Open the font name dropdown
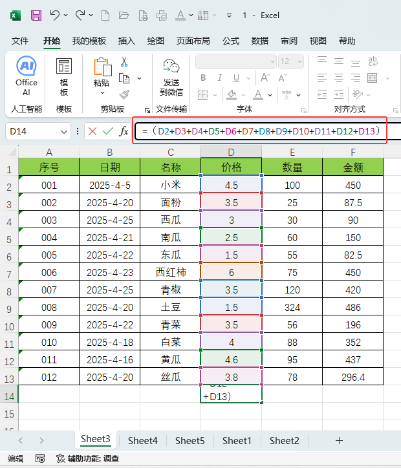Image resolution: width=401 pixels, height=468 pixels. [x=272, y=61]
